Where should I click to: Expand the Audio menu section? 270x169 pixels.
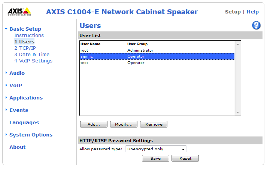point(17,73)
